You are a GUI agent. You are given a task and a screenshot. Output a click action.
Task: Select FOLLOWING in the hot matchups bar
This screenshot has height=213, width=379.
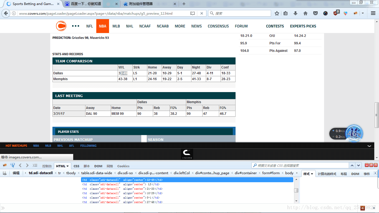[88, 146]
